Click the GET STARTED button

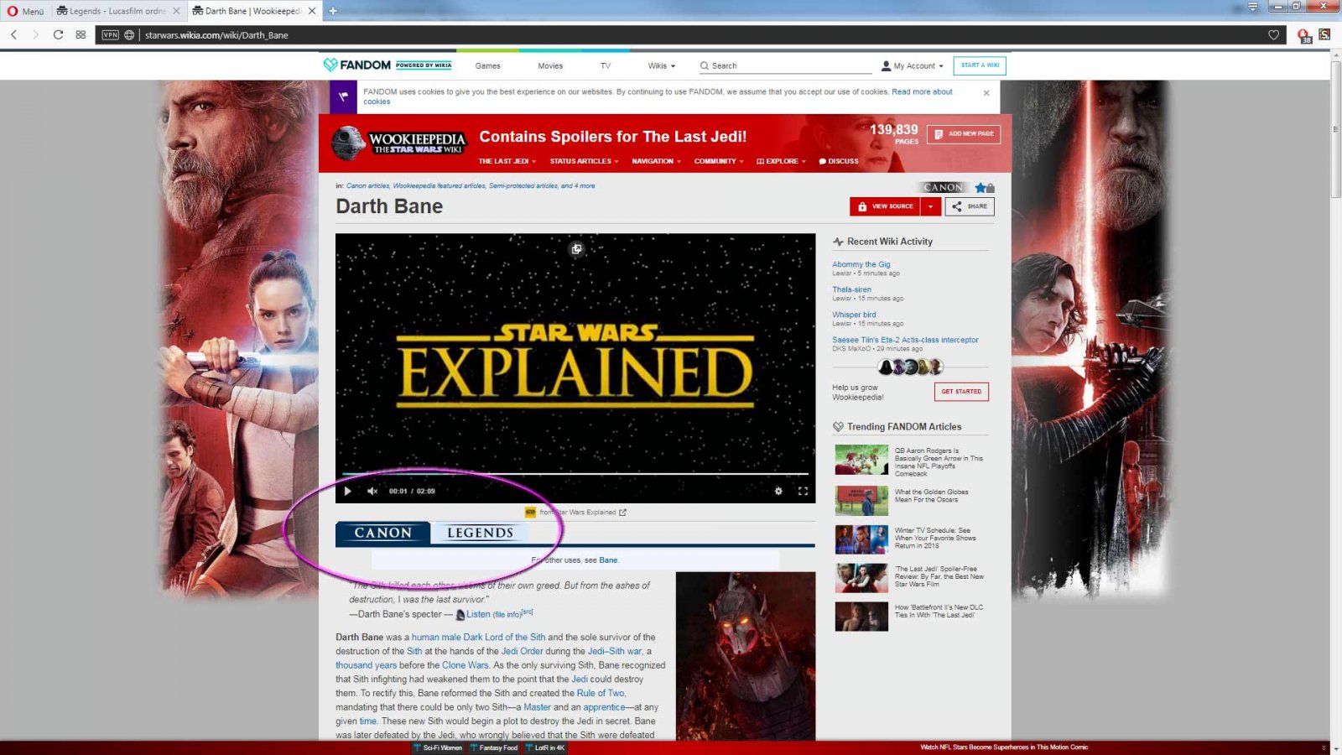pos(961,392)
